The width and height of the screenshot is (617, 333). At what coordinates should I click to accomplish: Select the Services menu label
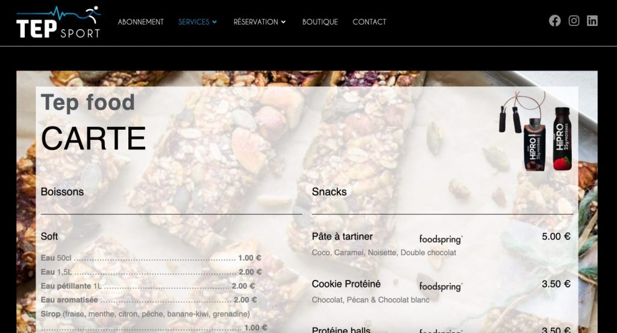tap(193, 22)
